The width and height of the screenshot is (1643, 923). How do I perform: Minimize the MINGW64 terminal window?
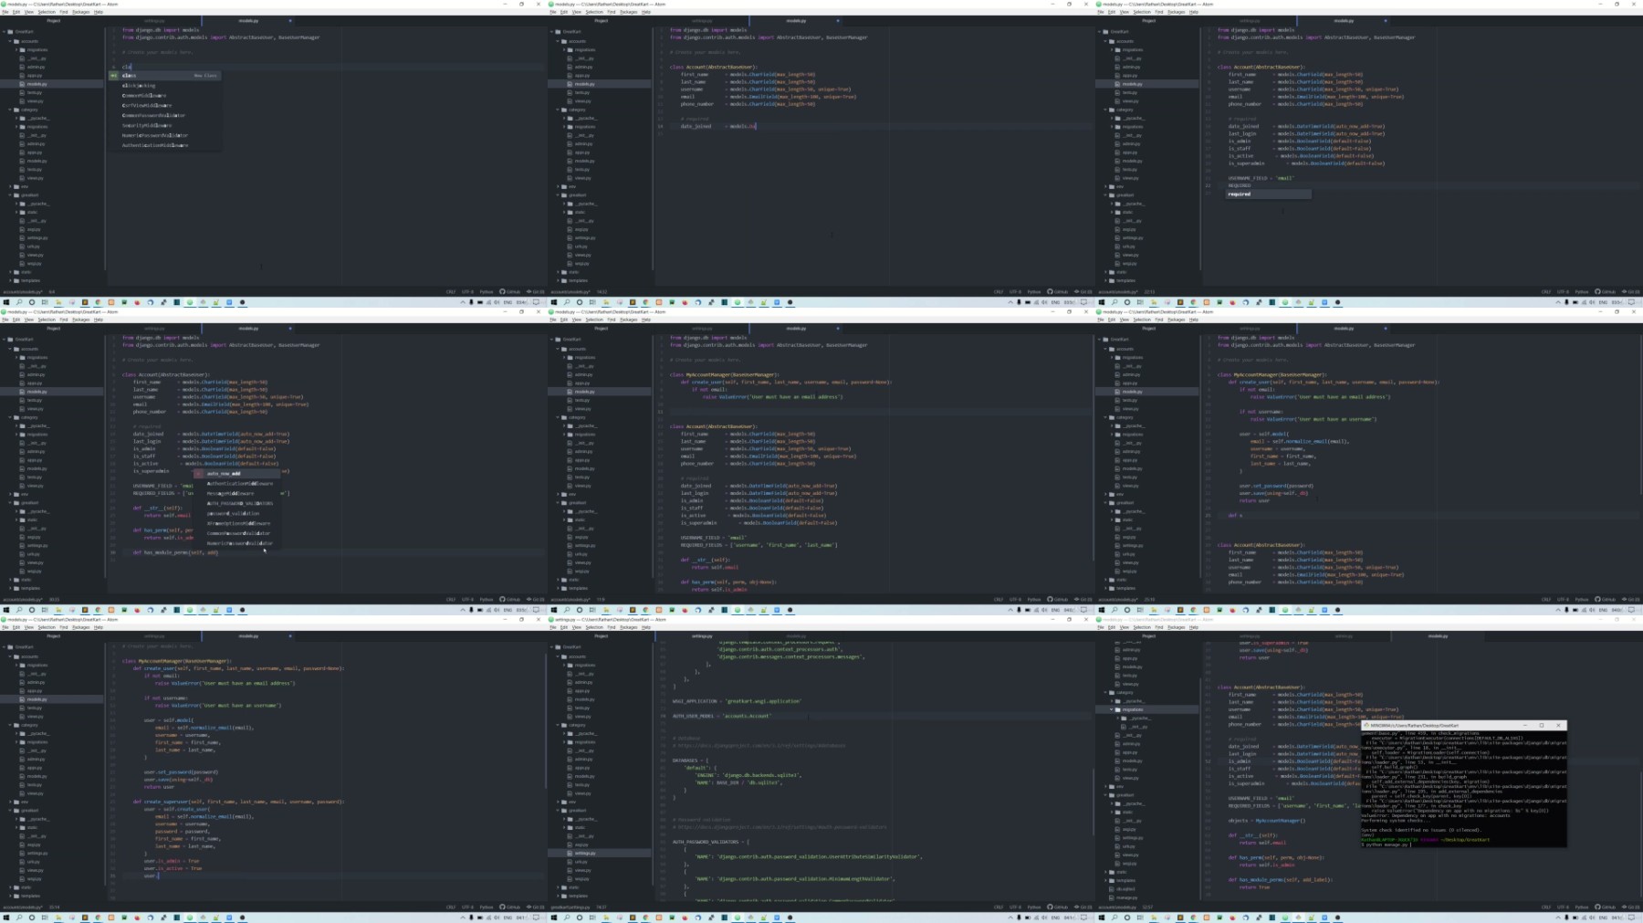click(1525, 726)
